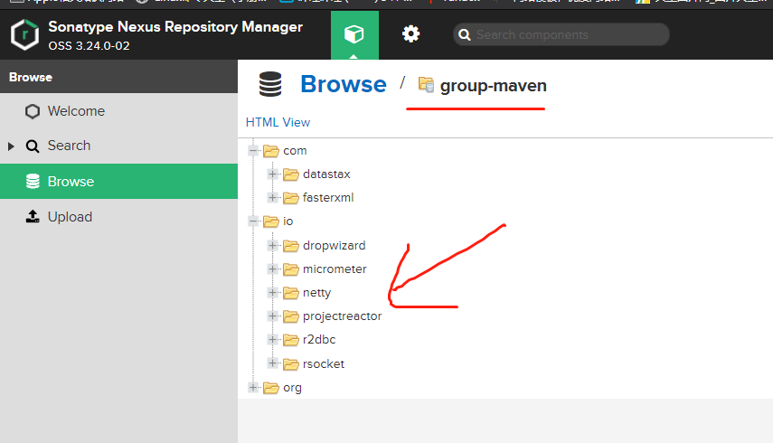
Task: Select the fasterxml tree label
Action: (328, 198)
